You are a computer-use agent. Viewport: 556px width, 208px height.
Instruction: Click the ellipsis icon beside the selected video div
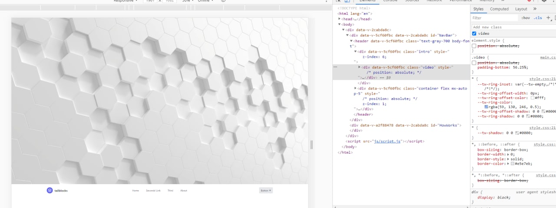(x=335, y=67)
